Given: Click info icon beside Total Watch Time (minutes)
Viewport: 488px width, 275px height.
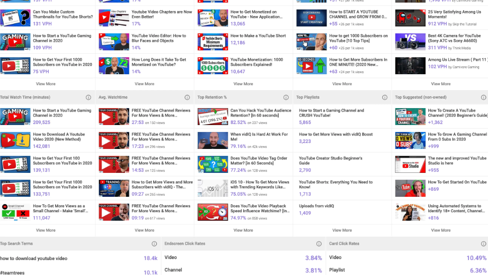Looking at the screenshot, I should (88, 98).
